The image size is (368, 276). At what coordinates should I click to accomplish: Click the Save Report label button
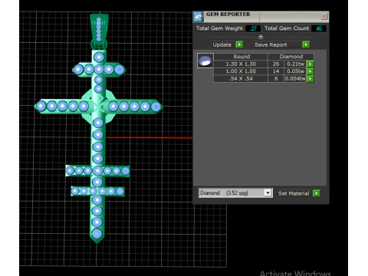coord(271,44)
